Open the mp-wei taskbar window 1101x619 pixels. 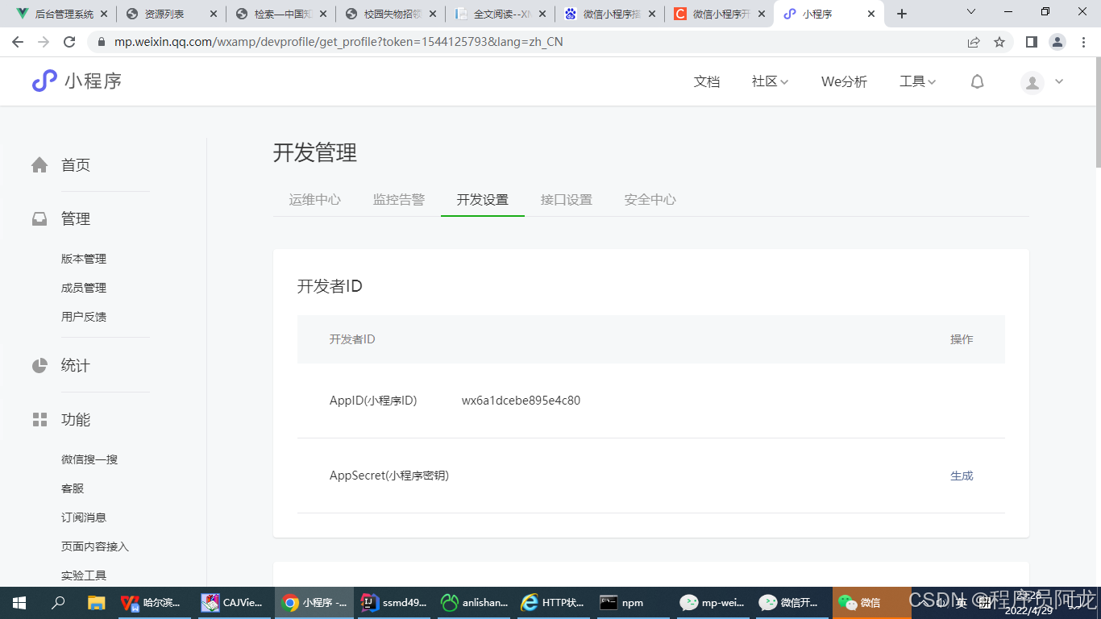coord(713,603)
